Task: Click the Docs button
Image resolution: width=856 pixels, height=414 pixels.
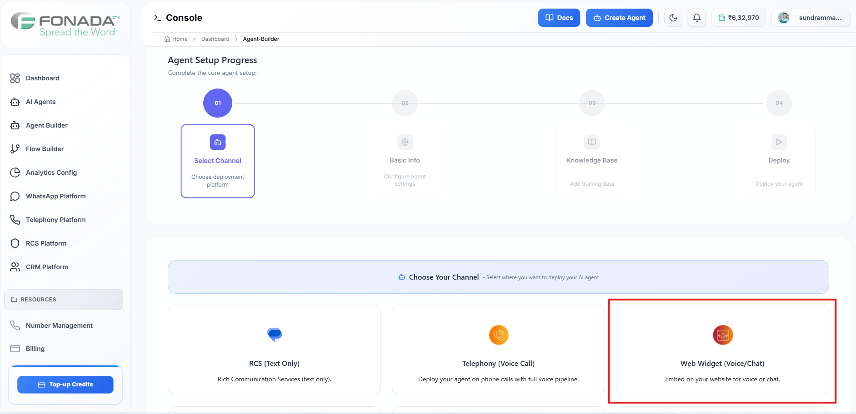Action: pos(559,18)
